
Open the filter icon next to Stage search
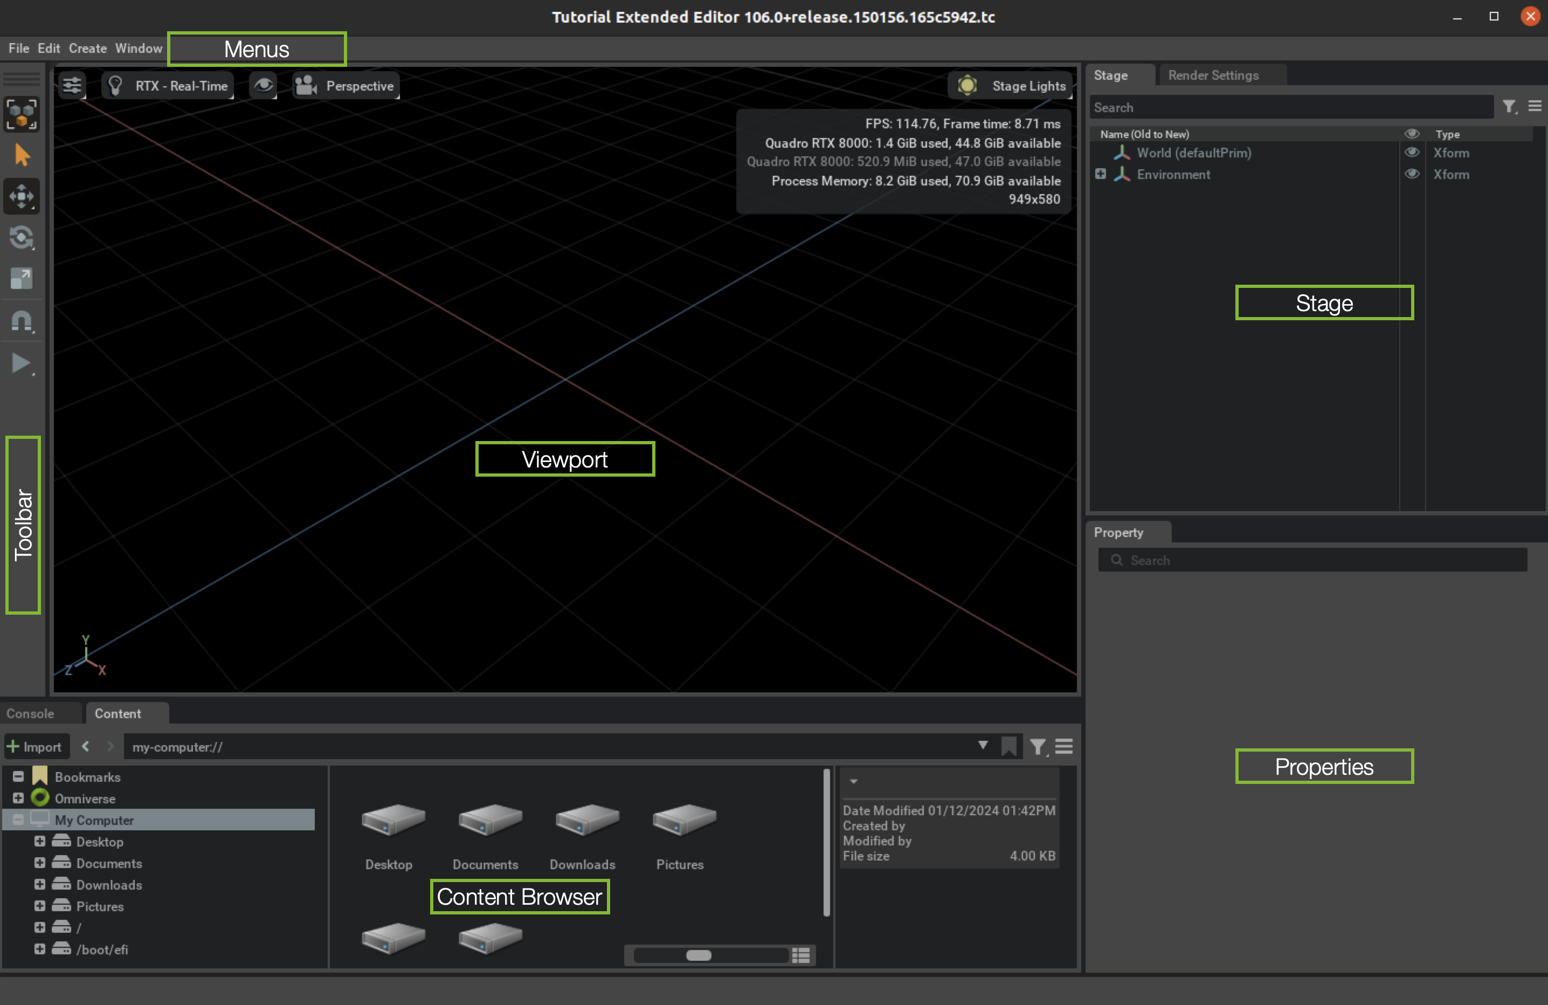tap(1510, 107)
